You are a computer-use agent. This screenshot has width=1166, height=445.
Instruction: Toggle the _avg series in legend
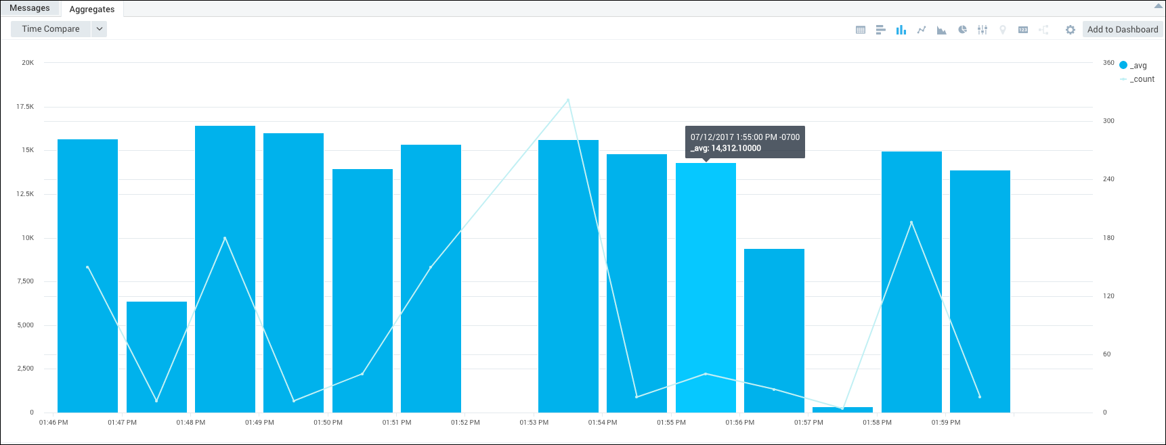pos(1138,66)
